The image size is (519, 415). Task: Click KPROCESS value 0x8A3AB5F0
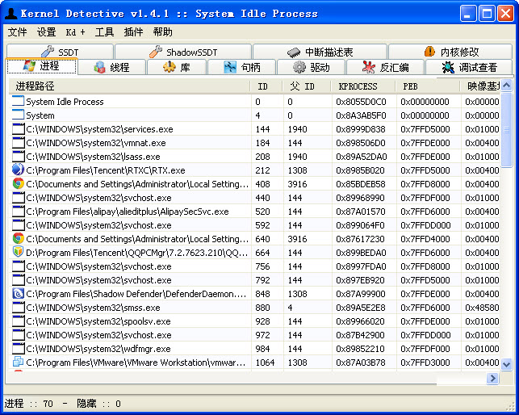click(x=361, y=115)
